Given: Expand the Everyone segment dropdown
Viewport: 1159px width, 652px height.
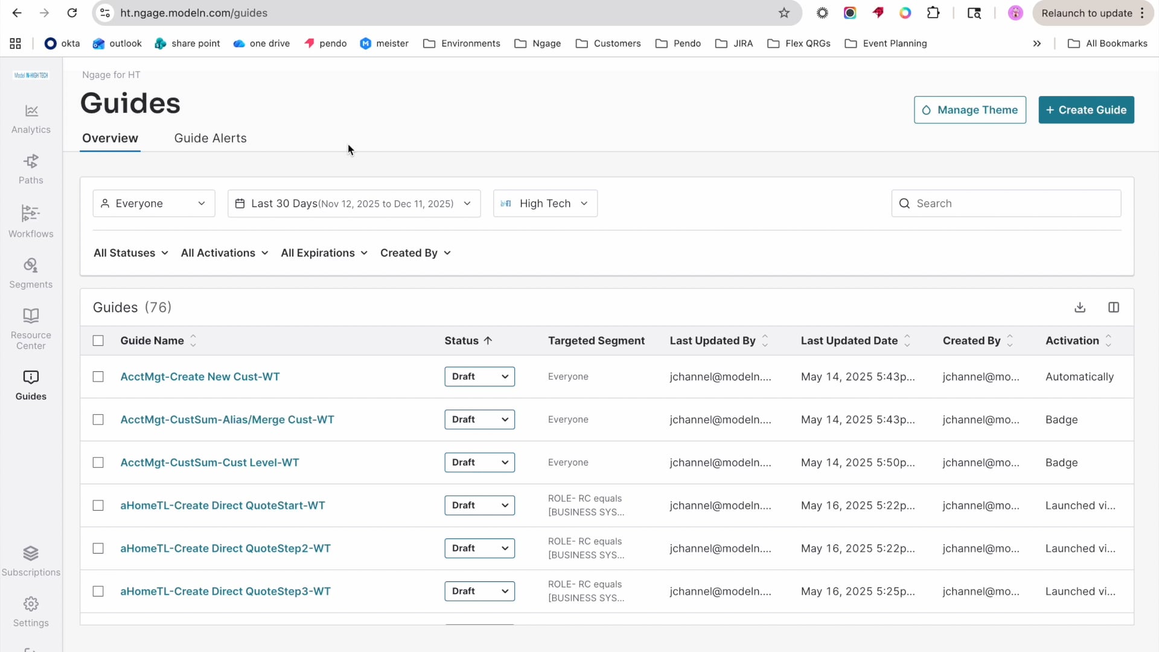Looking at the screenshot, I should [154, 203].
